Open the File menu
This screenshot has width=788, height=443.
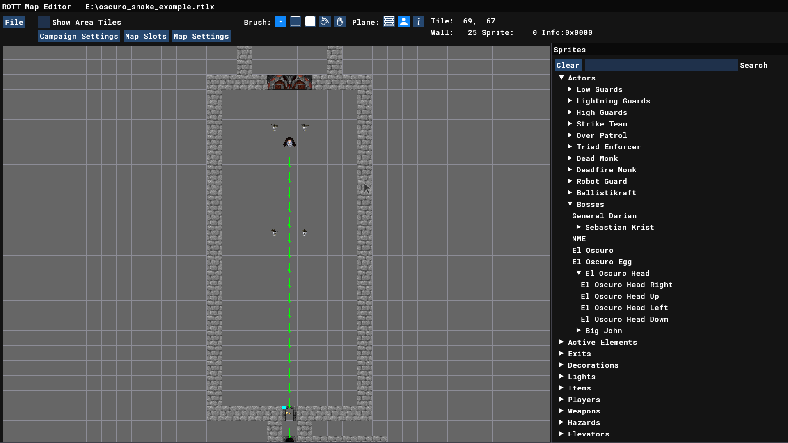tap(14, 22)
